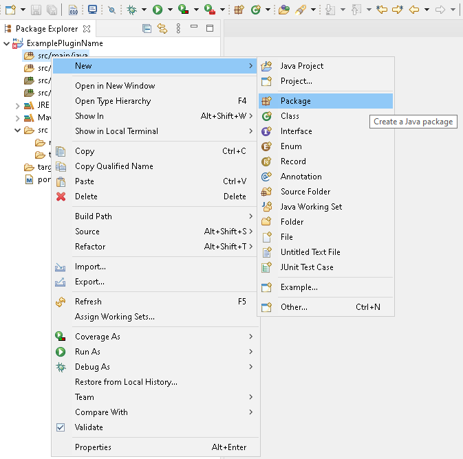Click Copy Qualified Name menu item
Image resolution: width=463 pixels, height=459 pixels.
click(155, 166)
